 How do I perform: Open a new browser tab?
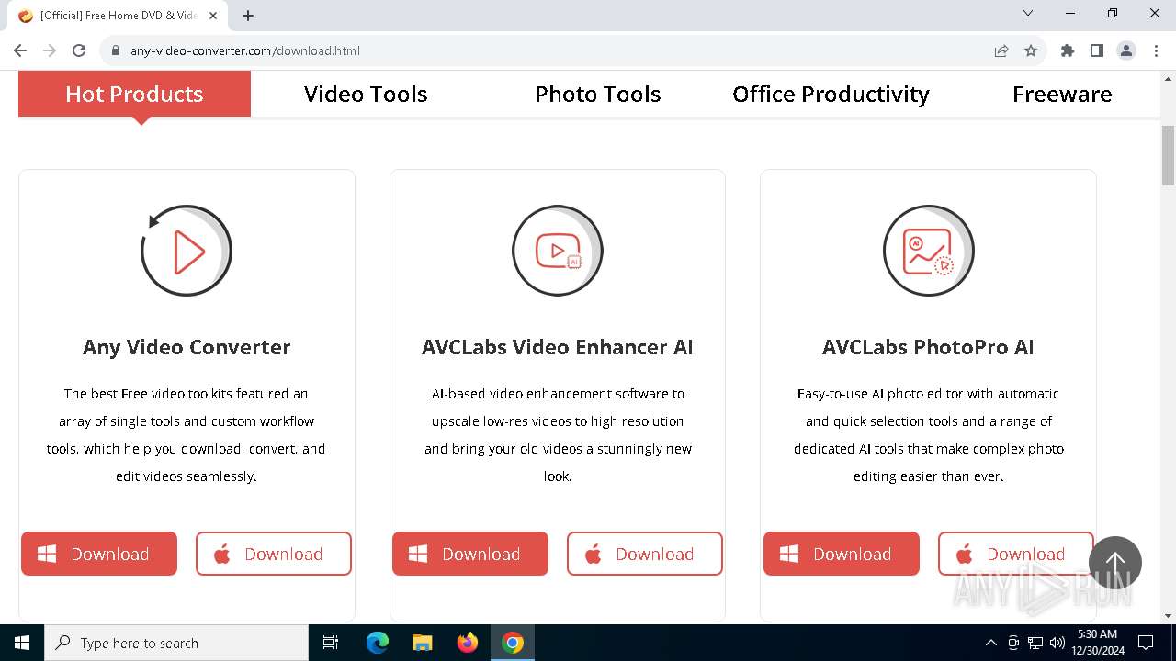pyautogui.click(x=248, y=16)
